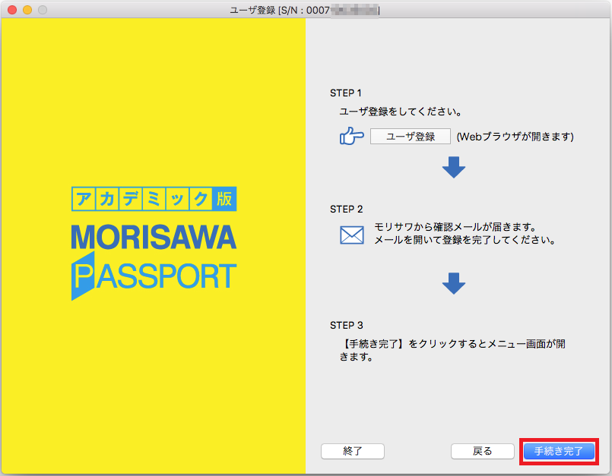612x476 pixels.
Task: Quit using the 終了 button
Action: (x=353, y=451)
